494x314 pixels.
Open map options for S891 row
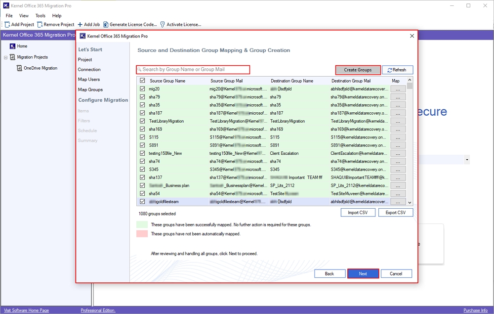(398, 145)
